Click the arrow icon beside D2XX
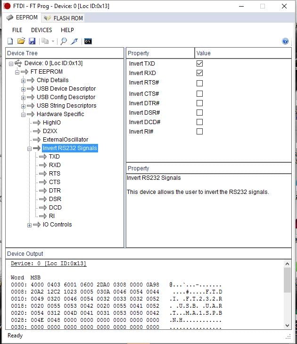Image resolution: width=297 pixels, height=344 pixels. pos(37,131)
